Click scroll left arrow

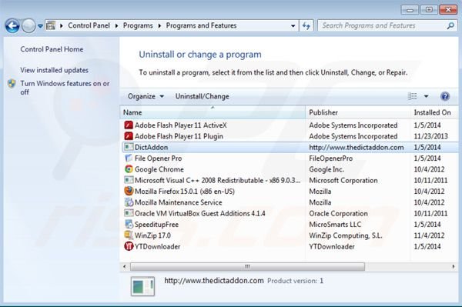click(x=124, y=266)
